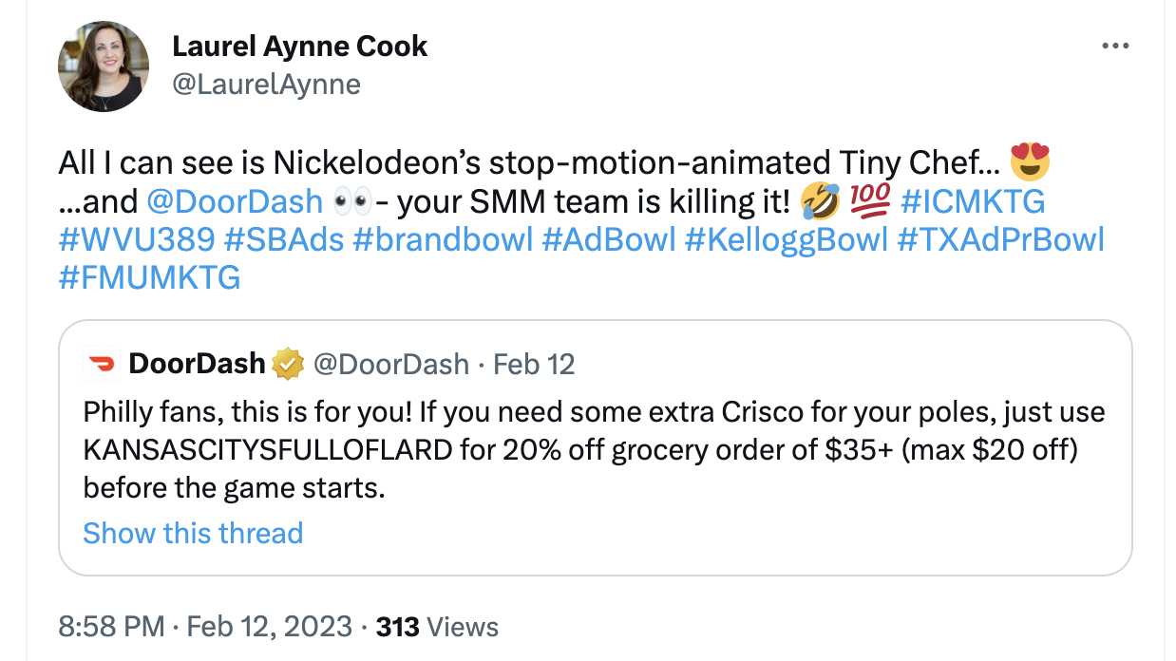Image resolution: width=1176 pixels, height=661 pixels.
Task: Open the @LaurelAynne handle
Action: 266,85
